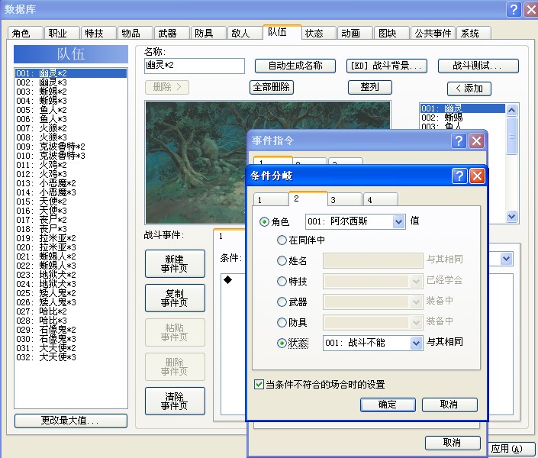Open the 公共事件 database tab
538x458 pixels.
pos(433,34)
